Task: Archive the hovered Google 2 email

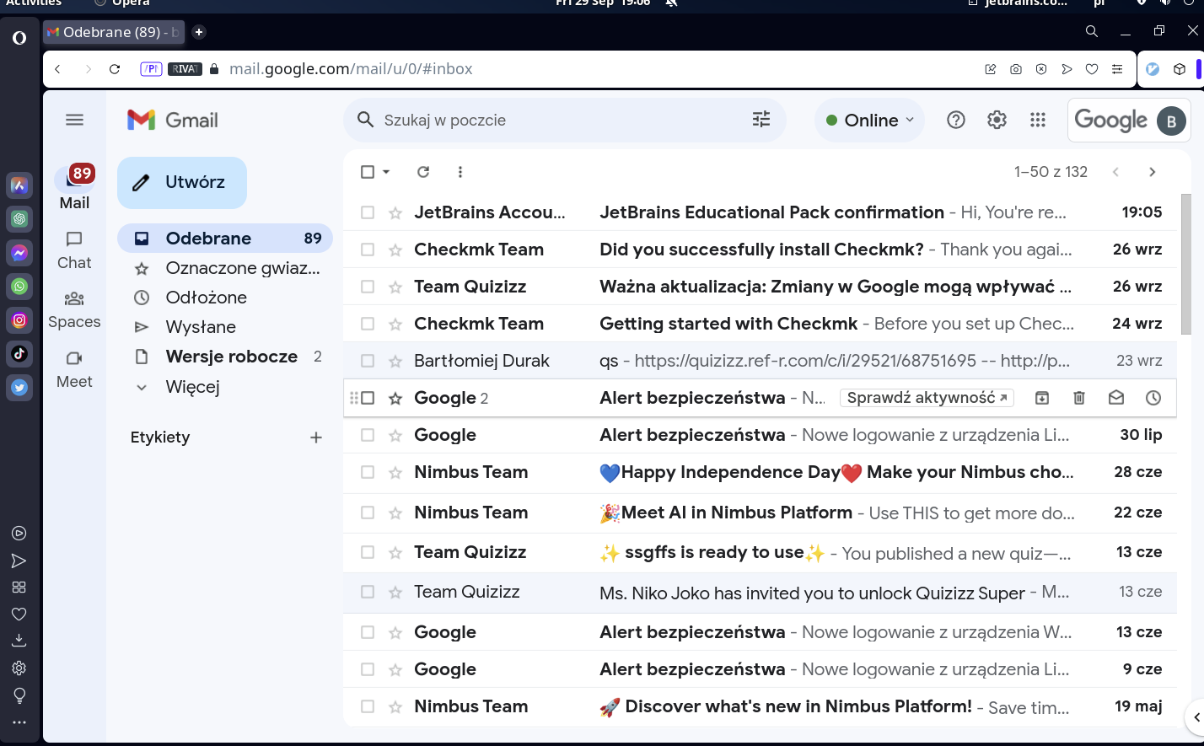Action: [1042, 398]
